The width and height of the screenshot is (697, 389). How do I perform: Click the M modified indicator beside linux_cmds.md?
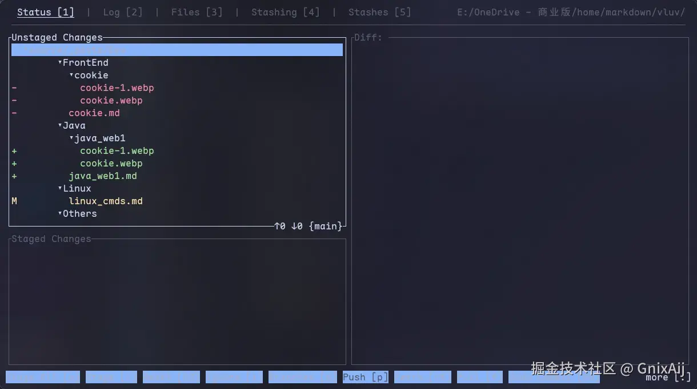(x=13, y=201)
